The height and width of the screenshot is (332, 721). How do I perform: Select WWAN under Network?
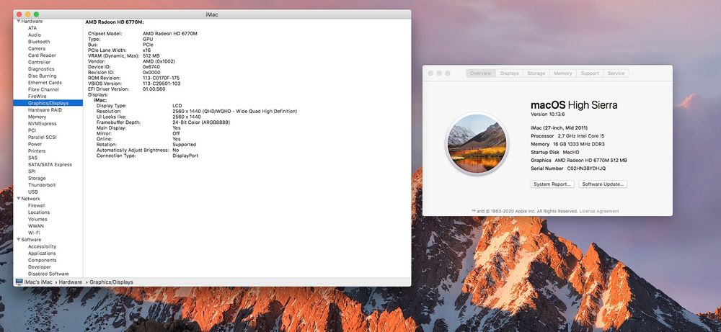click(x=36, y=226)
